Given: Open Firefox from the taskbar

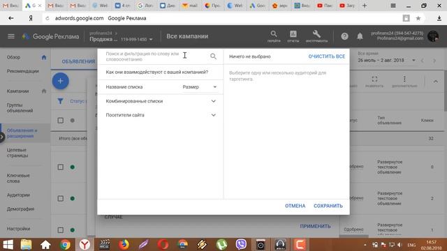Looking at the screenshot, I should [124, 245].
